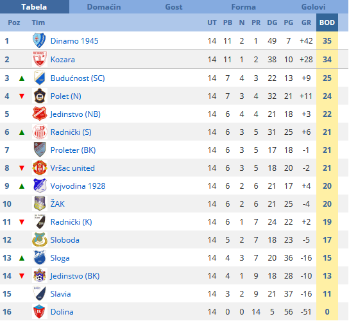
Task: Click green up arrow beside Budućnost (SC)
Action: pyautogui.click(x=22, y=78)
